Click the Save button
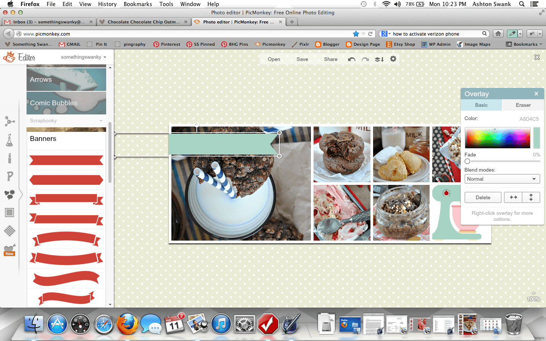This screenshot has height=341, width=546. pyautogui.click(x=302, y=59)
